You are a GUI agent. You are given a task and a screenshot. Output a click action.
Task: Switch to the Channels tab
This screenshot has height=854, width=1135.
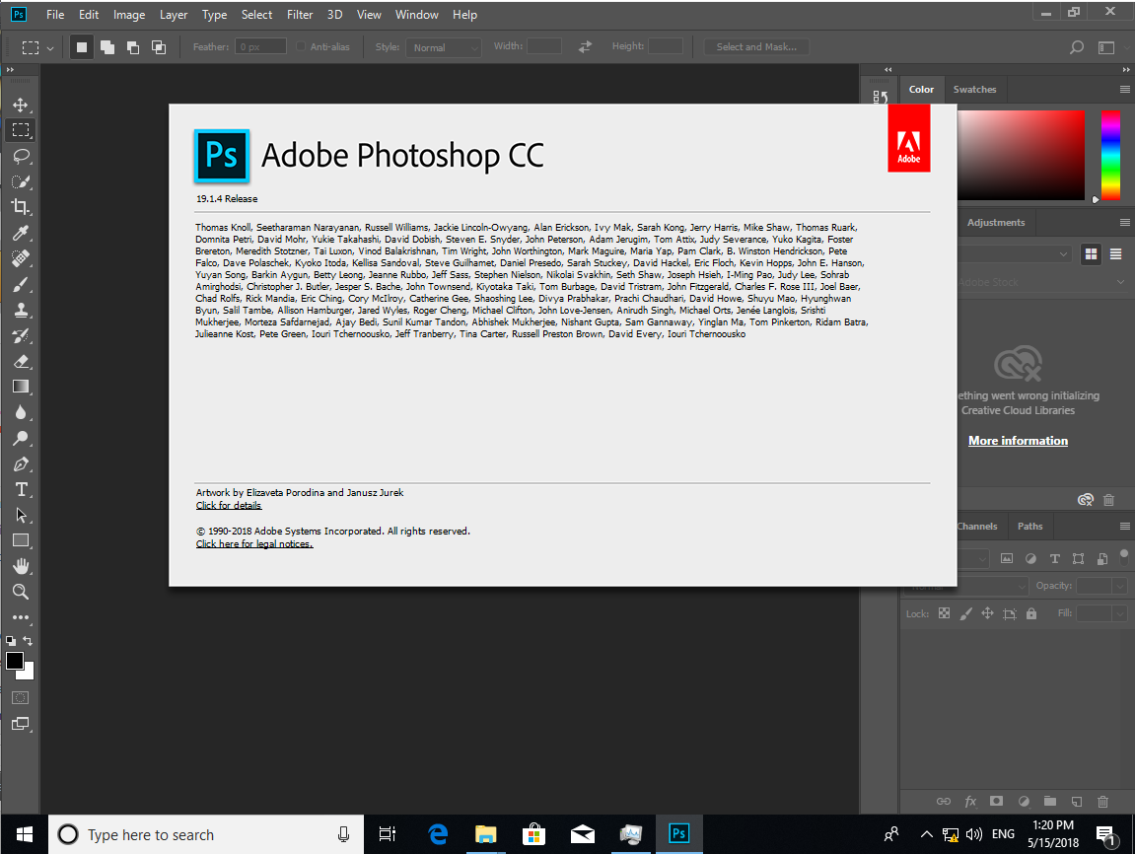click(x=977, y=527)
